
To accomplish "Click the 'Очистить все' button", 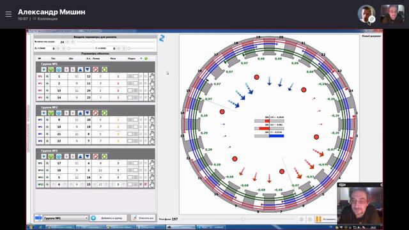I will click(x=143, y=218).
